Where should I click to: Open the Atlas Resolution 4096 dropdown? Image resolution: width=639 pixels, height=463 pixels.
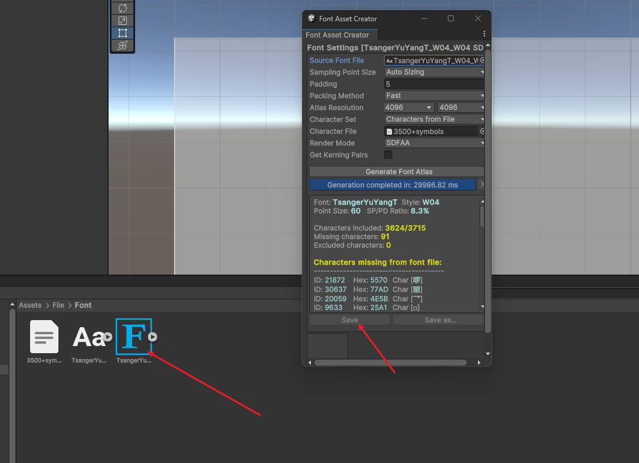click(408, 107)
